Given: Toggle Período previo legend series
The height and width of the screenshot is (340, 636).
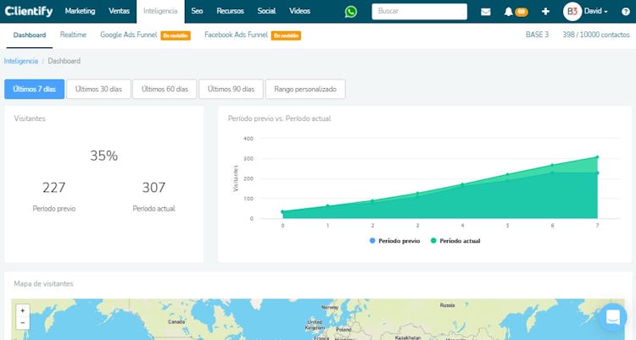Looking at the screenshot, I should (x=395, y=241).
